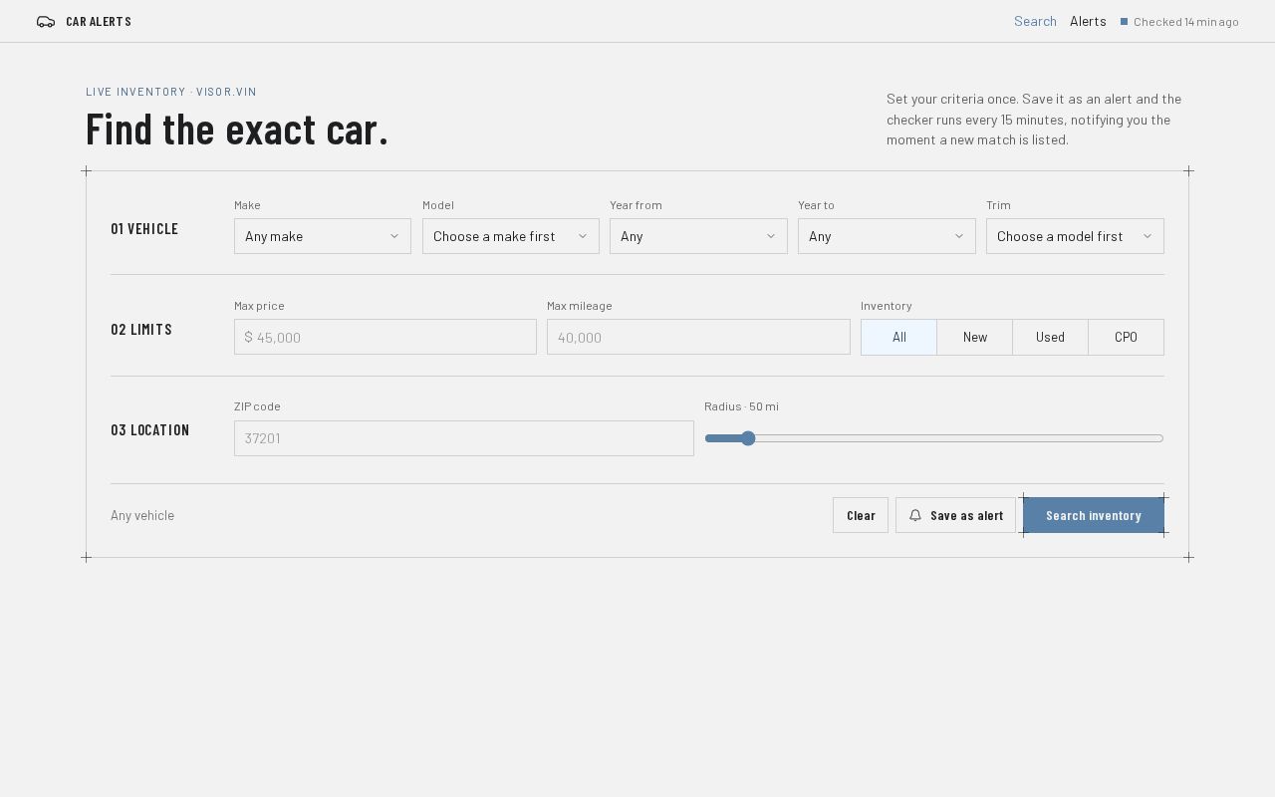
Task: Open the Make dropdown
Action: 323,236
